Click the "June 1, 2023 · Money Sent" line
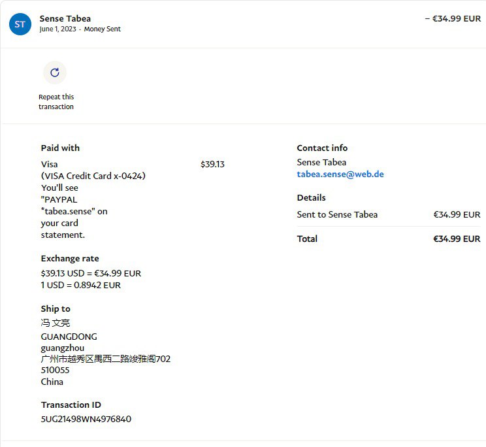 click(80, 29)
